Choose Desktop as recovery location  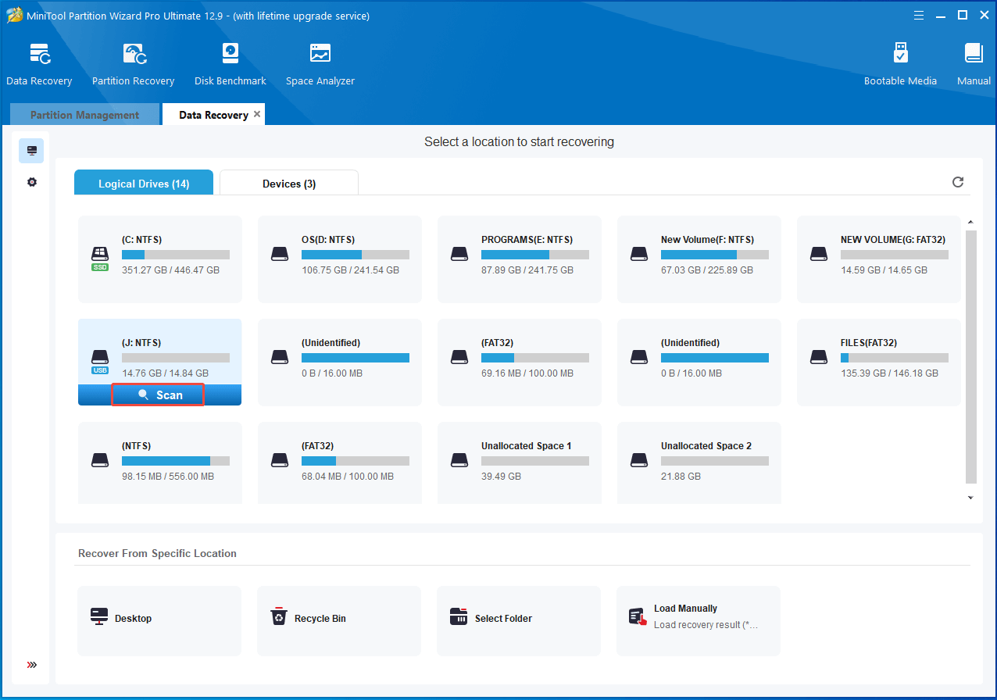(134, 619)
